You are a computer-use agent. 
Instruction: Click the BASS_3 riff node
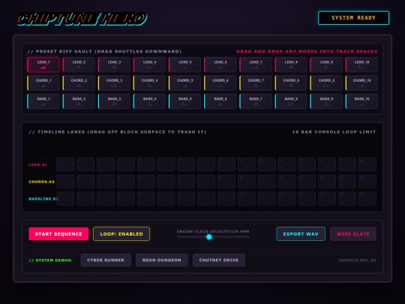114,101
